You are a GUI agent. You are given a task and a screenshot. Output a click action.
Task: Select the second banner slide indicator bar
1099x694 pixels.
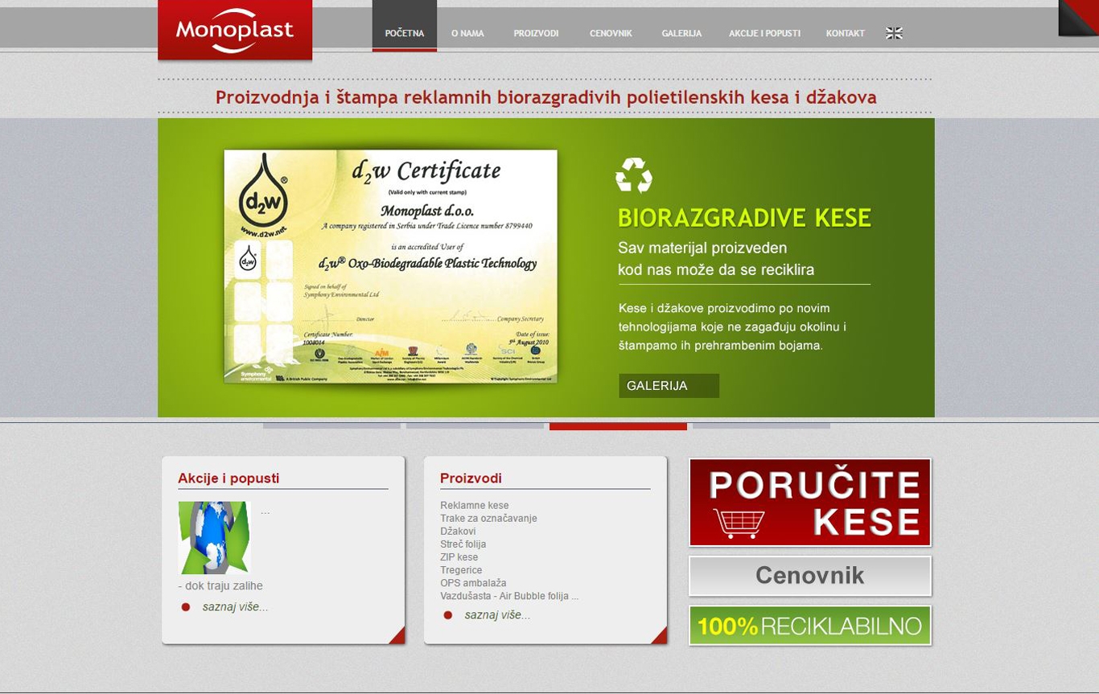click(x=475, y=426)
